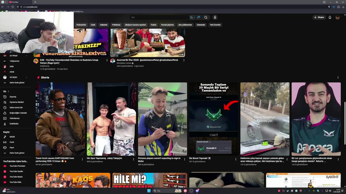Viewport: 346px width, 194px height.
Task: Open the browser downloads icon
Action: 344,7
